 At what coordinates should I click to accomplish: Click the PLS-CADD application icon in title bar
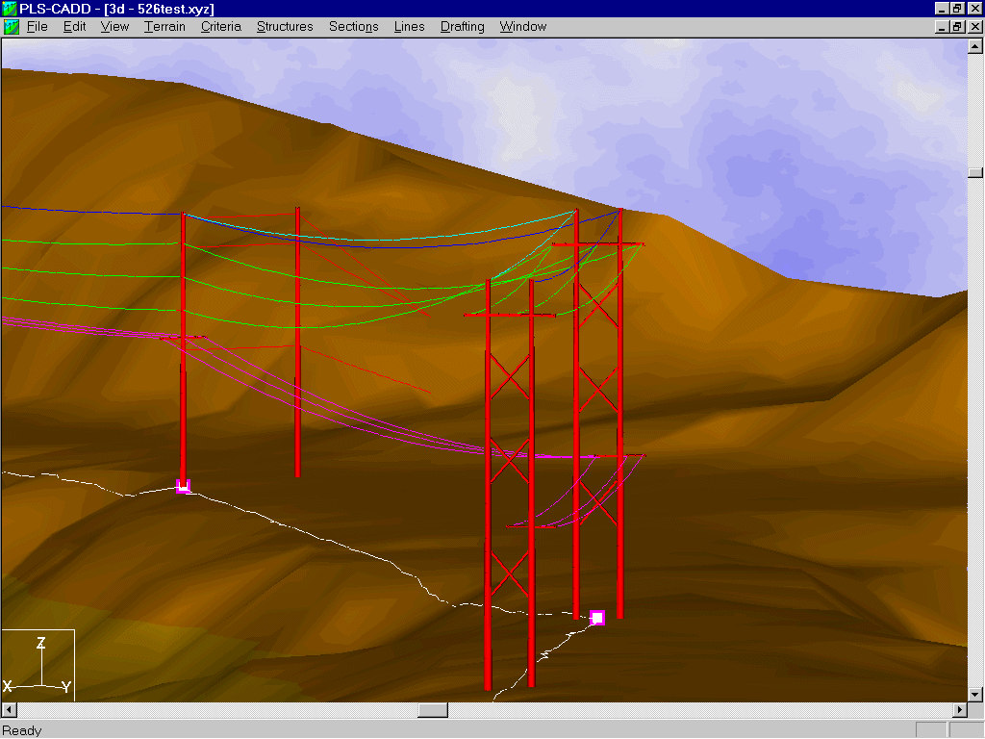(10, 9)
